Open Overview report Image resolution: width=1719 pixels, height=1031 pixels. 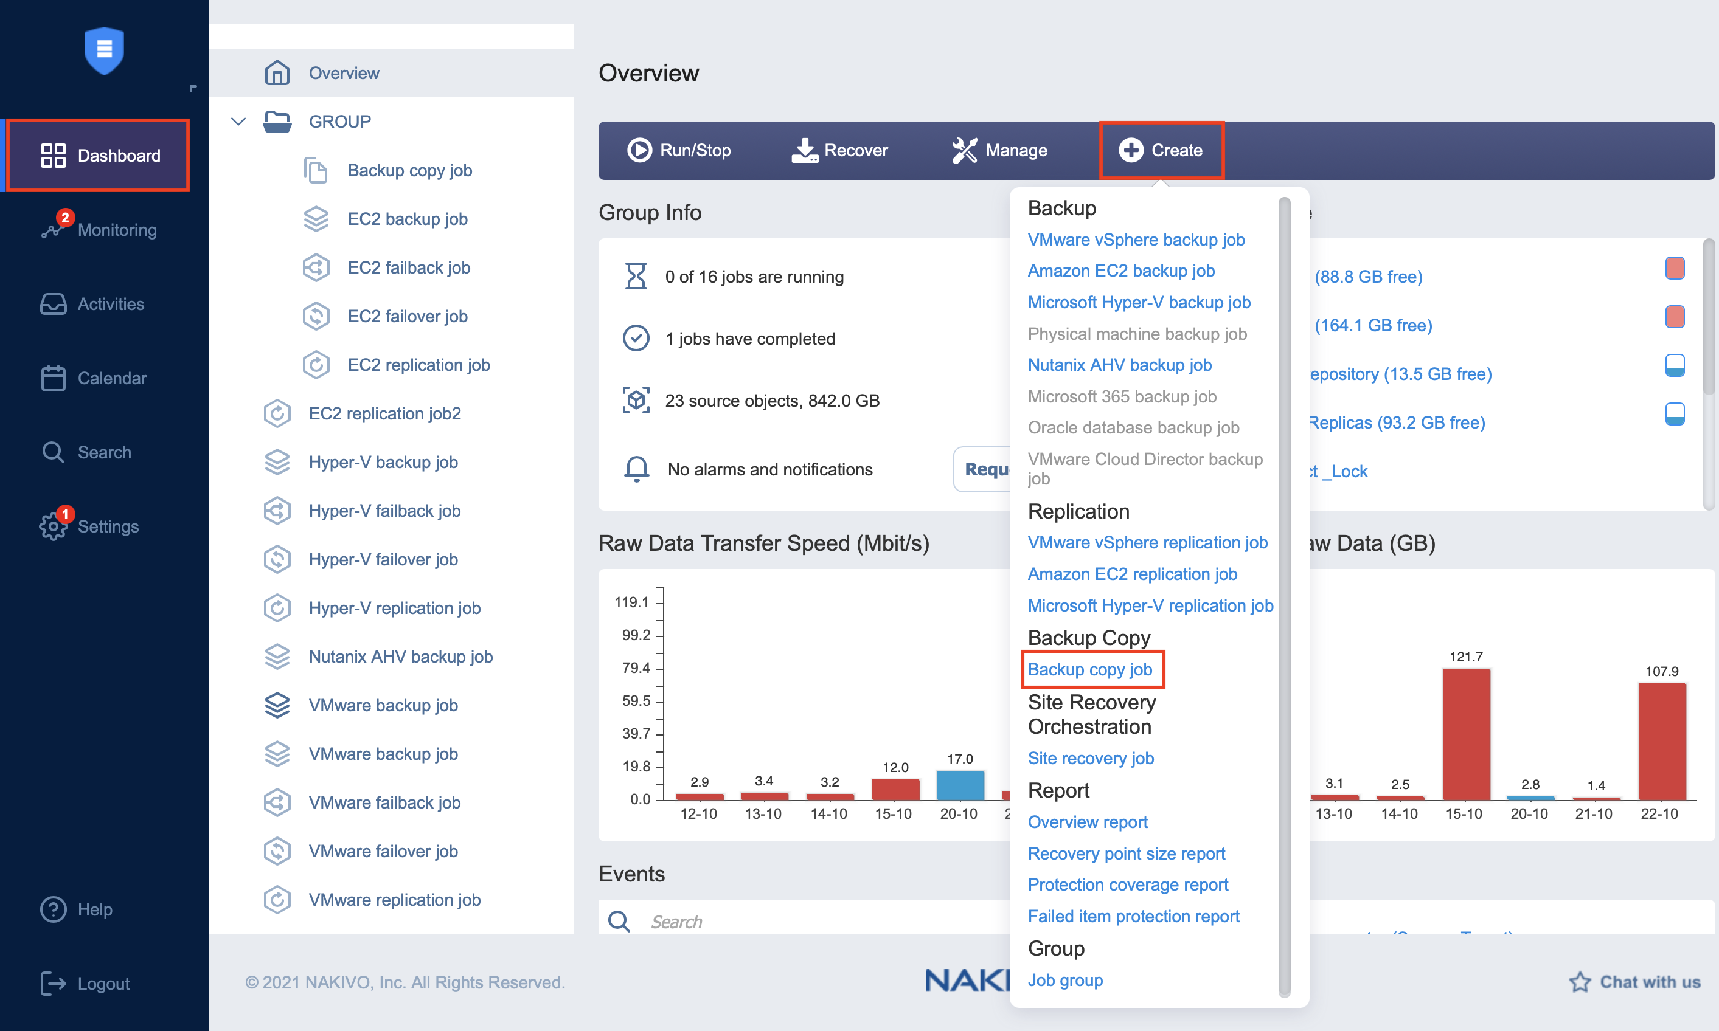pos(1087,822)
